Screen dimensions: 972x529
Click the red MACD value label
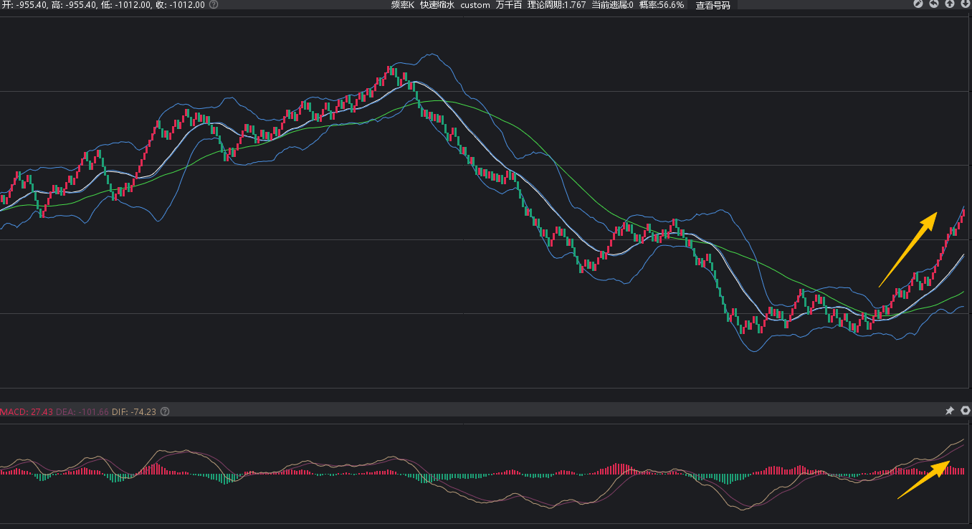coord(27,411)
